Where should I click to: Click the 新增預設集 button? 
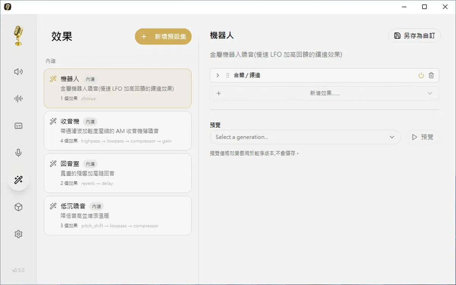(x=163, y=37)
